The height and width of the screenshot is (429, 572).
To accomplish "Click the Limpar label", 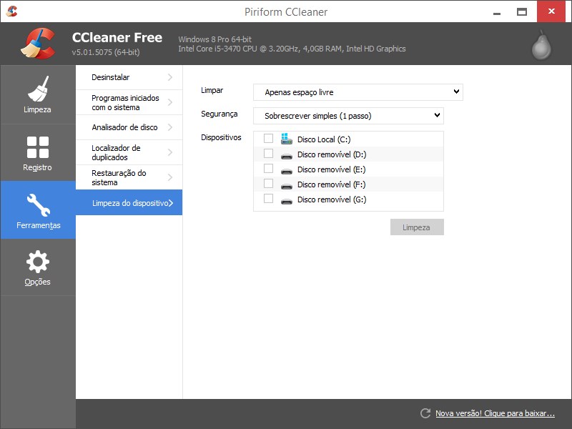I will point(212,91).
